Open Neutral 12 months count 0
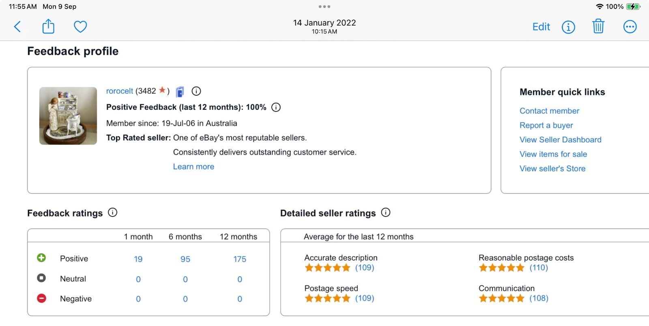This screenshot has height=326, width=649. click(240, 279)
